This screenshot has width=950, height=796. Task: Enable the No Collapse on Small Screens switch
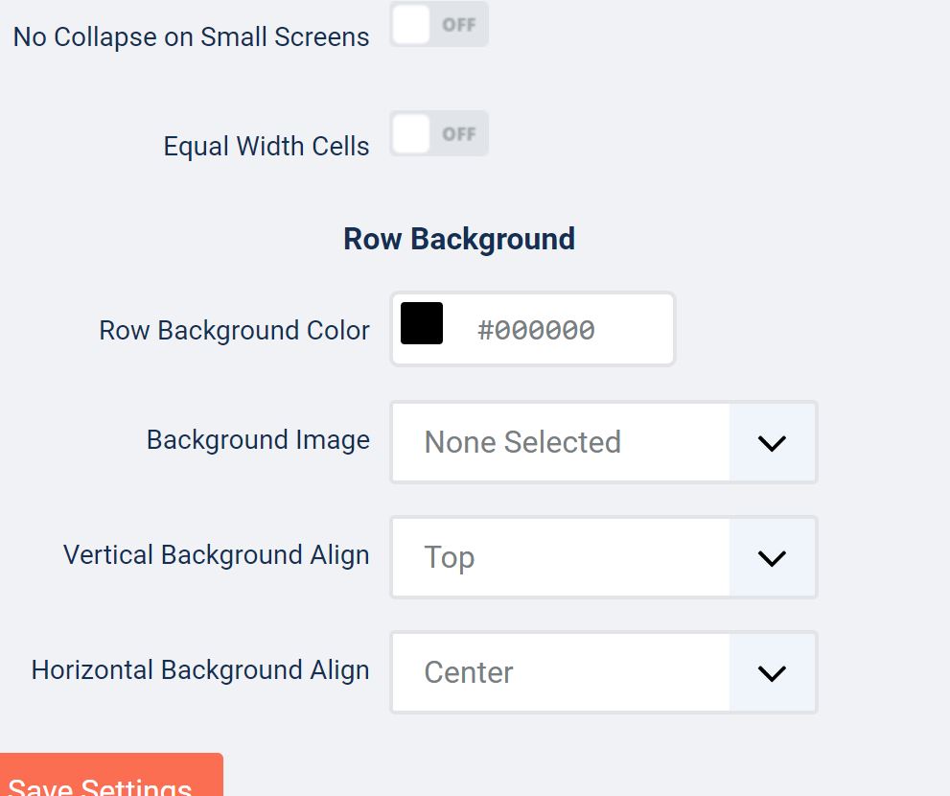pos(439,24)
